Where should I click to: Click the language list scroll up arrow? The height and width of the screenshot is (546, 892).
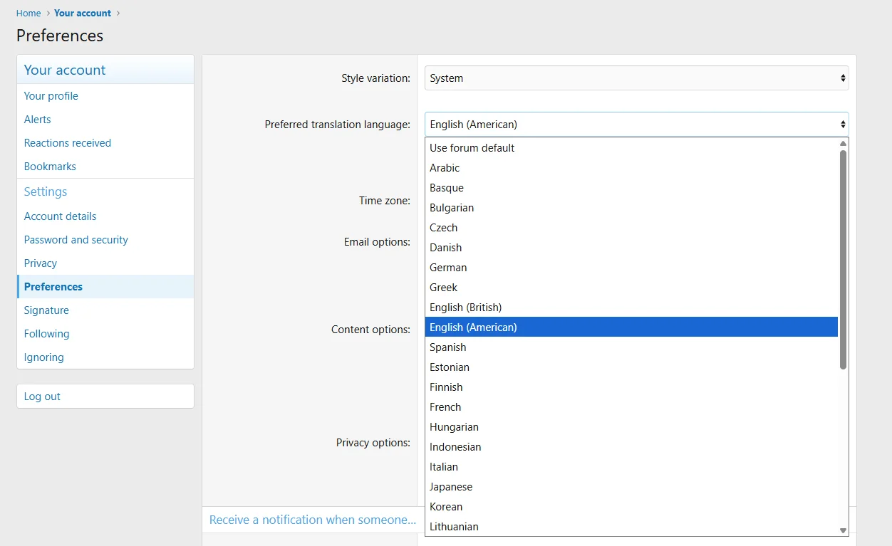tap(843, 143)
